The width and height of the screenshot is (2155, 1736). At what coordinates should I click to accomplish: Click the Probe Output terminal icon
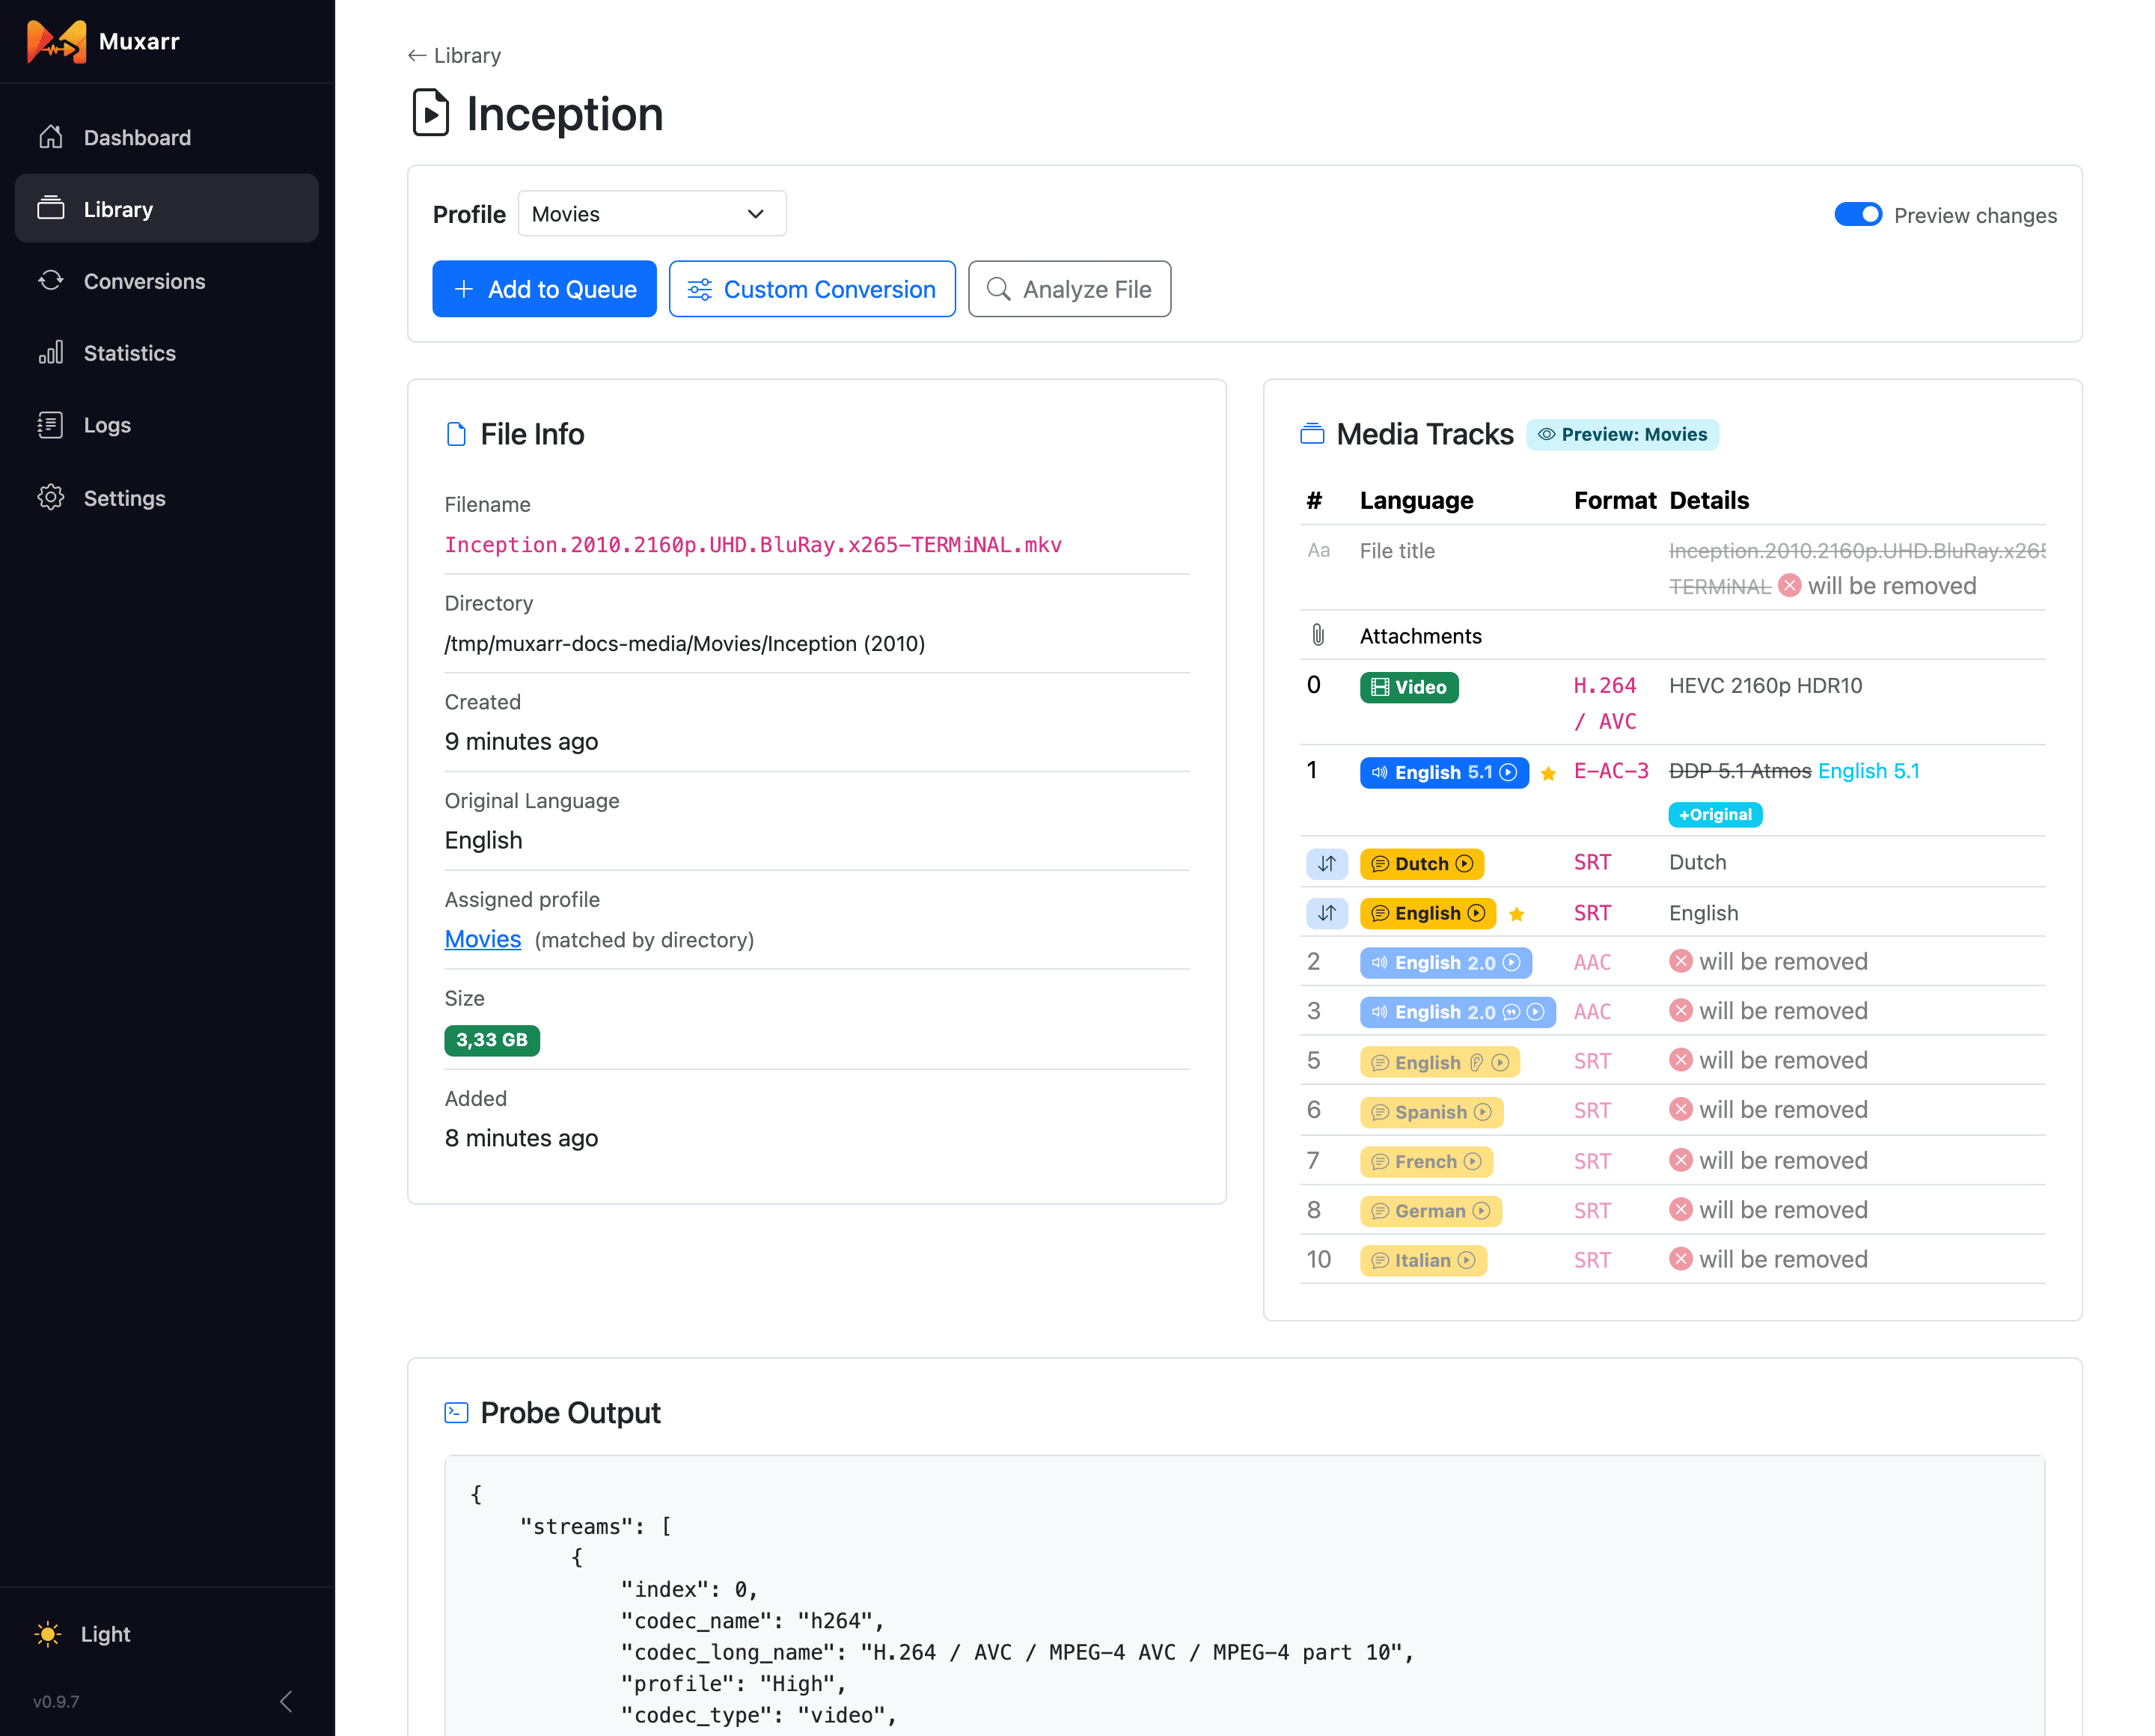click(456, 1413)
